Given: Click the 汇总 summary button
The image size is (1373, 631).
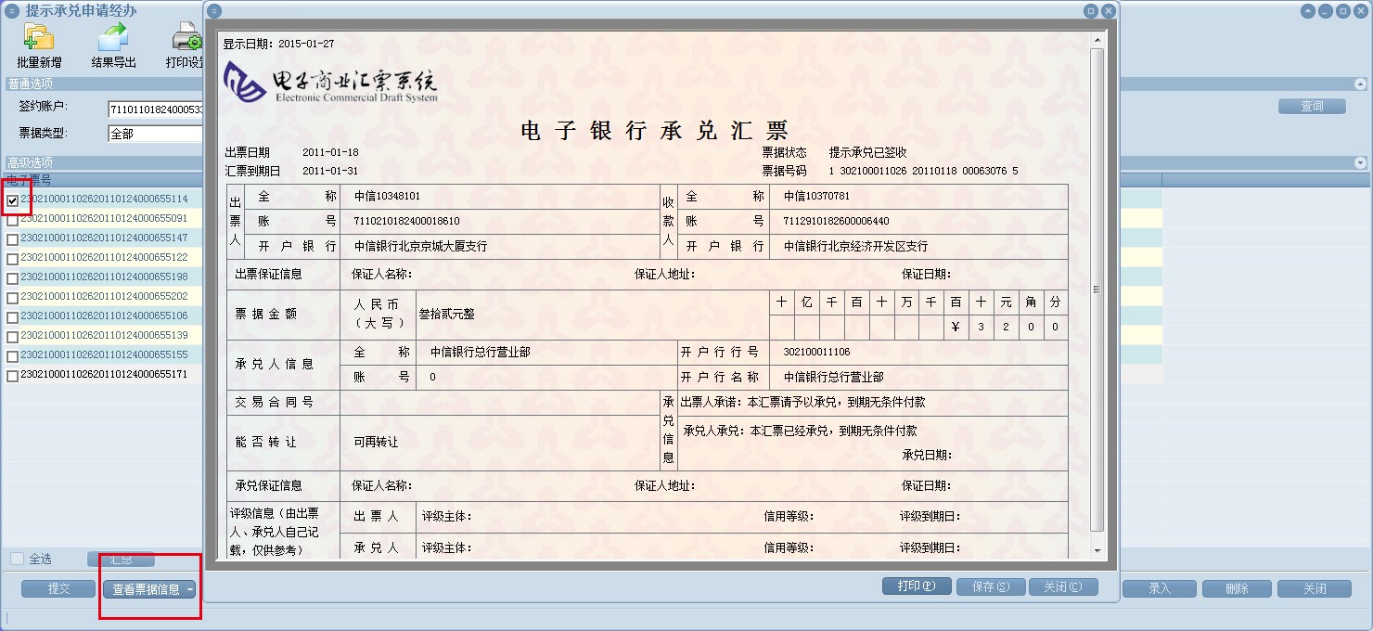Looking at the screenshot, I should click(x=121, y=559).
